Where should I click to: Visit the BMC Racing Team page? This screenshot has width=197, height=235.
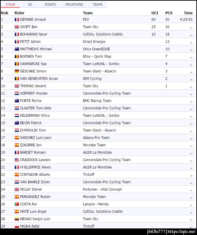click(x=97, y=101)
